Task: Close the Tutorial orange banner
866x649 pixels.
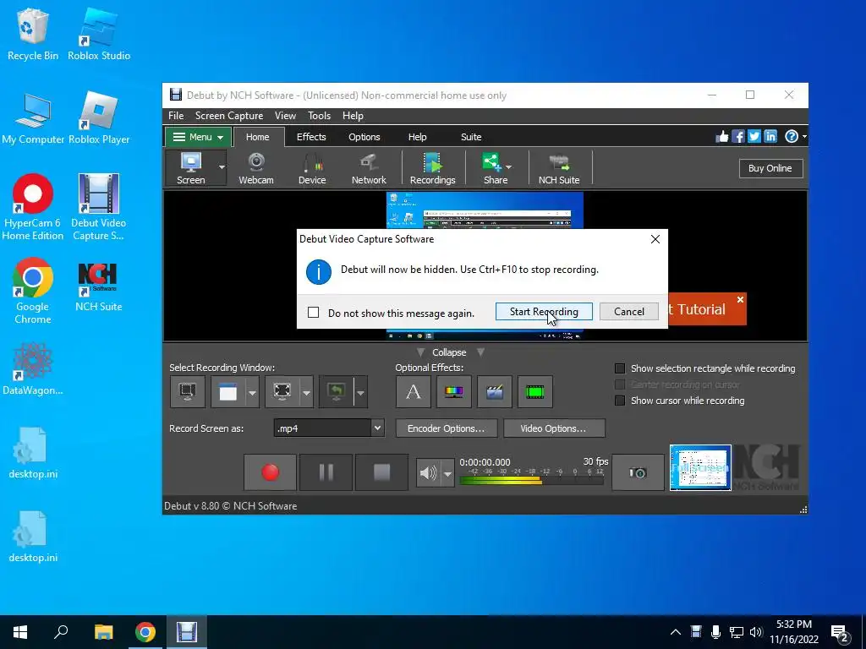Action: click(x=740, y=299)
